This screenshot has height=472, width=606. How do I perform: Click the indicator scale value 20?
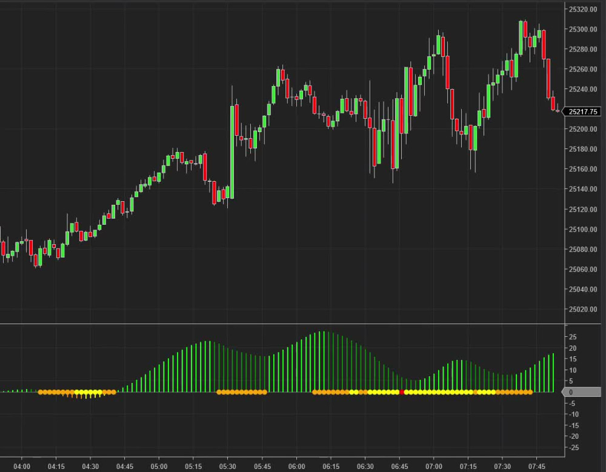pos(573,348)
